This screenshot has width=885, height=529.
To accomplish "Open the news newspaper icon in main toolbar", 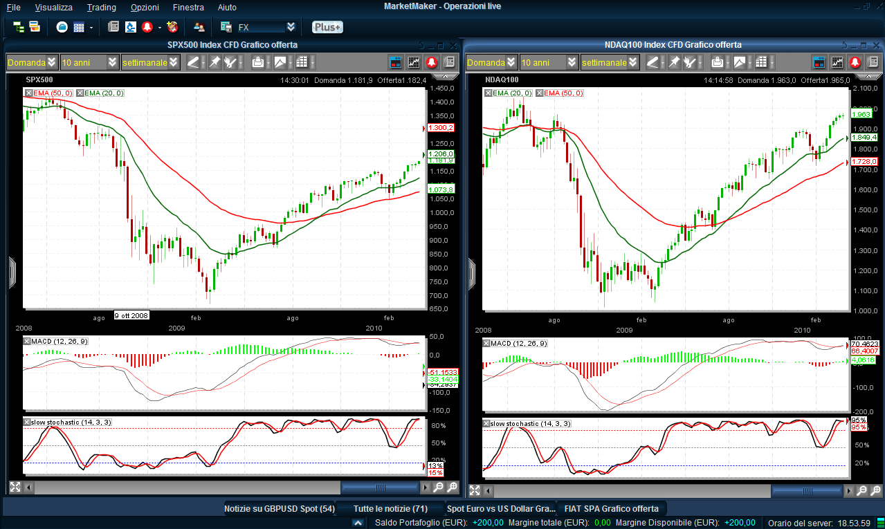I will click(113, 27).
